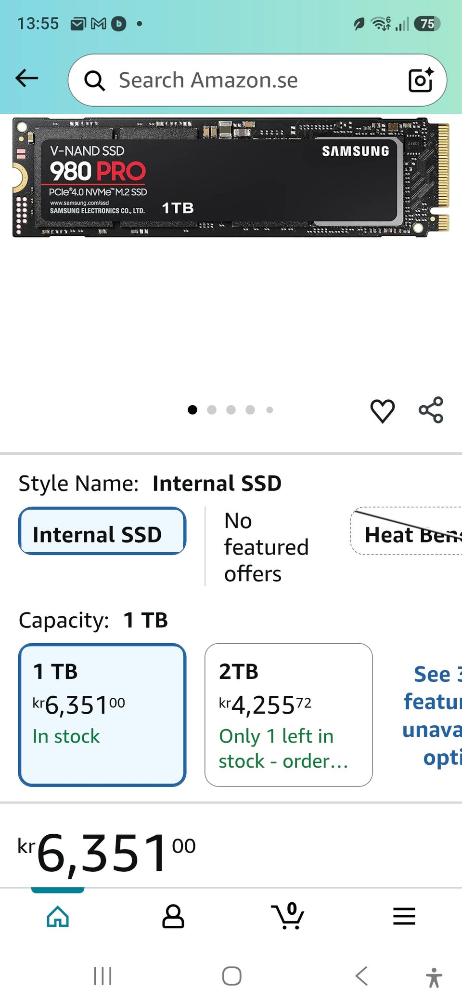Tap 'No featured offers' text
This screenshot has width=462, height=1003.
click(266, 547)
